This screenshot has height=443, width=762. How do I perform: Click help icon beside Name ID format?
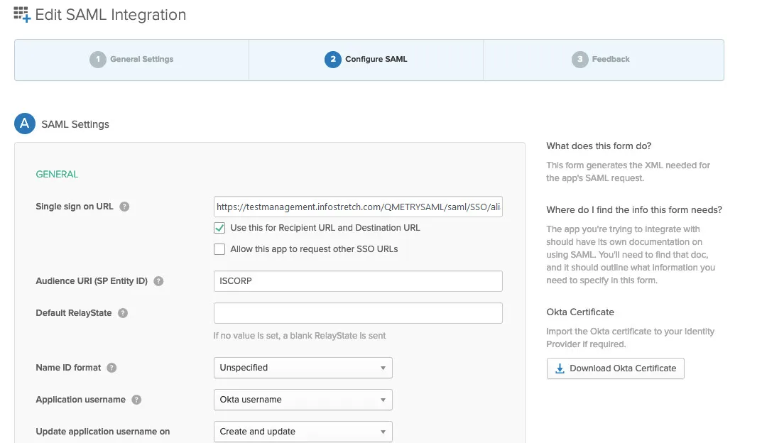(111, 368)
